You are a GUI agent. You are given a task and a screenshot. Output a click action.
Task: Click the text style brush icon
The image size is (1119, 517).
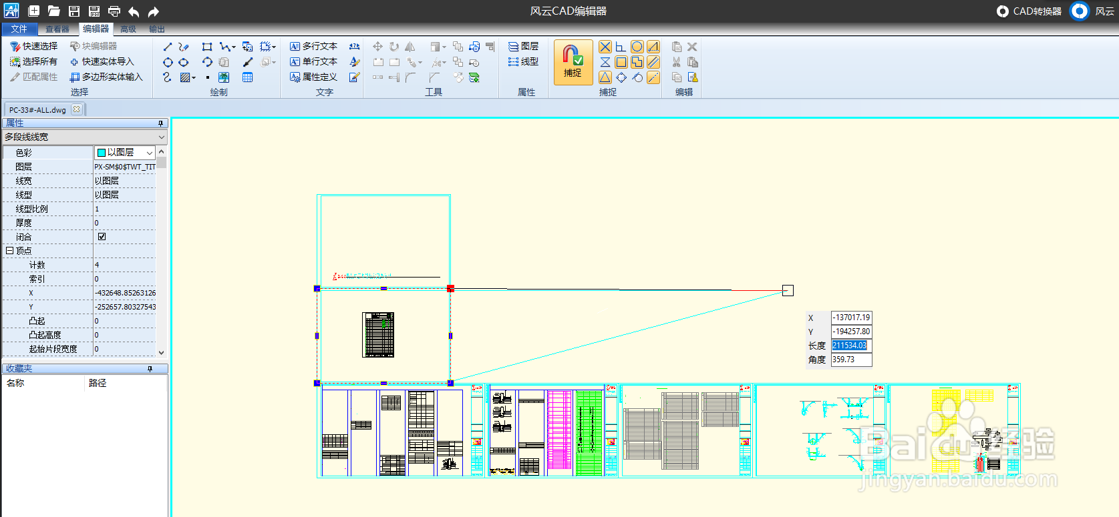[355, 62]
